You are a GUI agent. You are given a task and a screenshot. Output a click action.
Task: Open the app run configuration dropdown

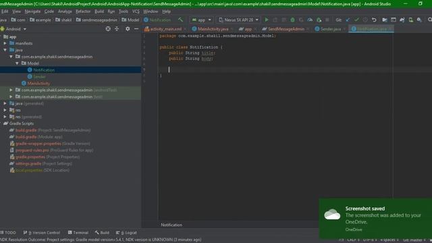[x=201, y=20]
